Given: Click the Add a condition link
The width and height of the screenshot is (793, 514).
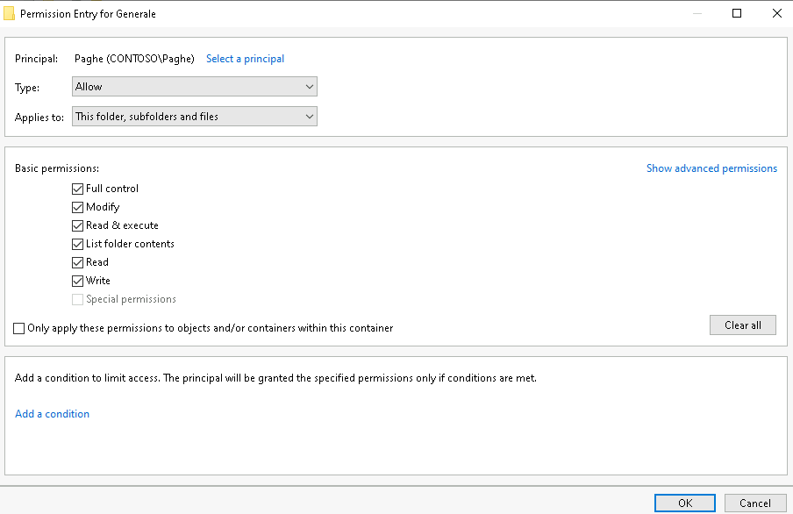Looking at the screenshot, I should (x=52, y=414).
